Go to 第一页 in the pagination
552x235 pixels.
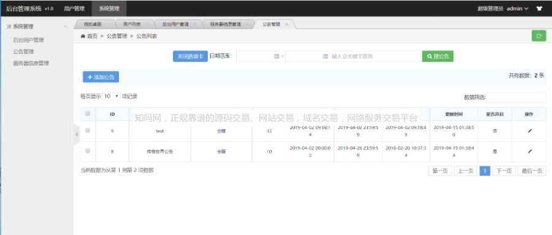pos(440,171)
